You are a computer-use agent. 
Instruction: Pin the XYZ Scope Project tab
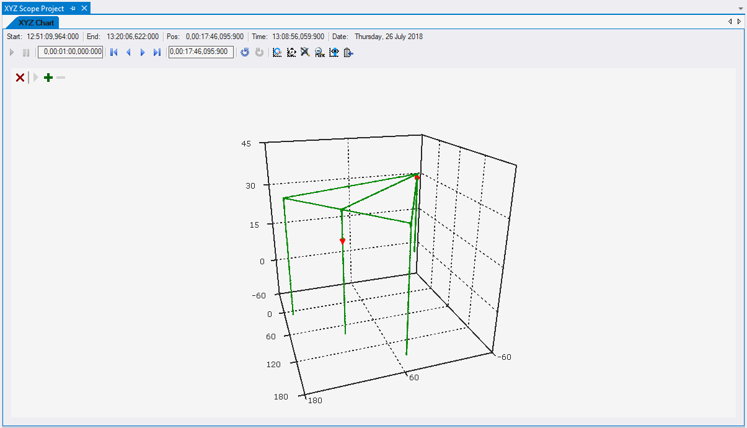pyautogui.click(x=73, y=9)
